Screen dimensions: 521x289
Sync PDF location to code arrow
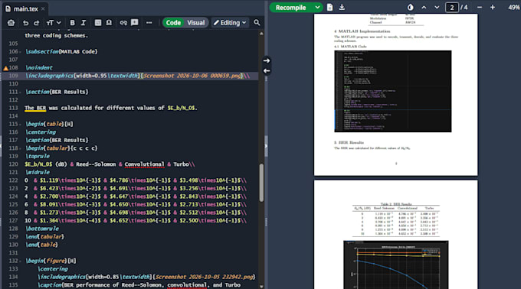pos(267,70)
